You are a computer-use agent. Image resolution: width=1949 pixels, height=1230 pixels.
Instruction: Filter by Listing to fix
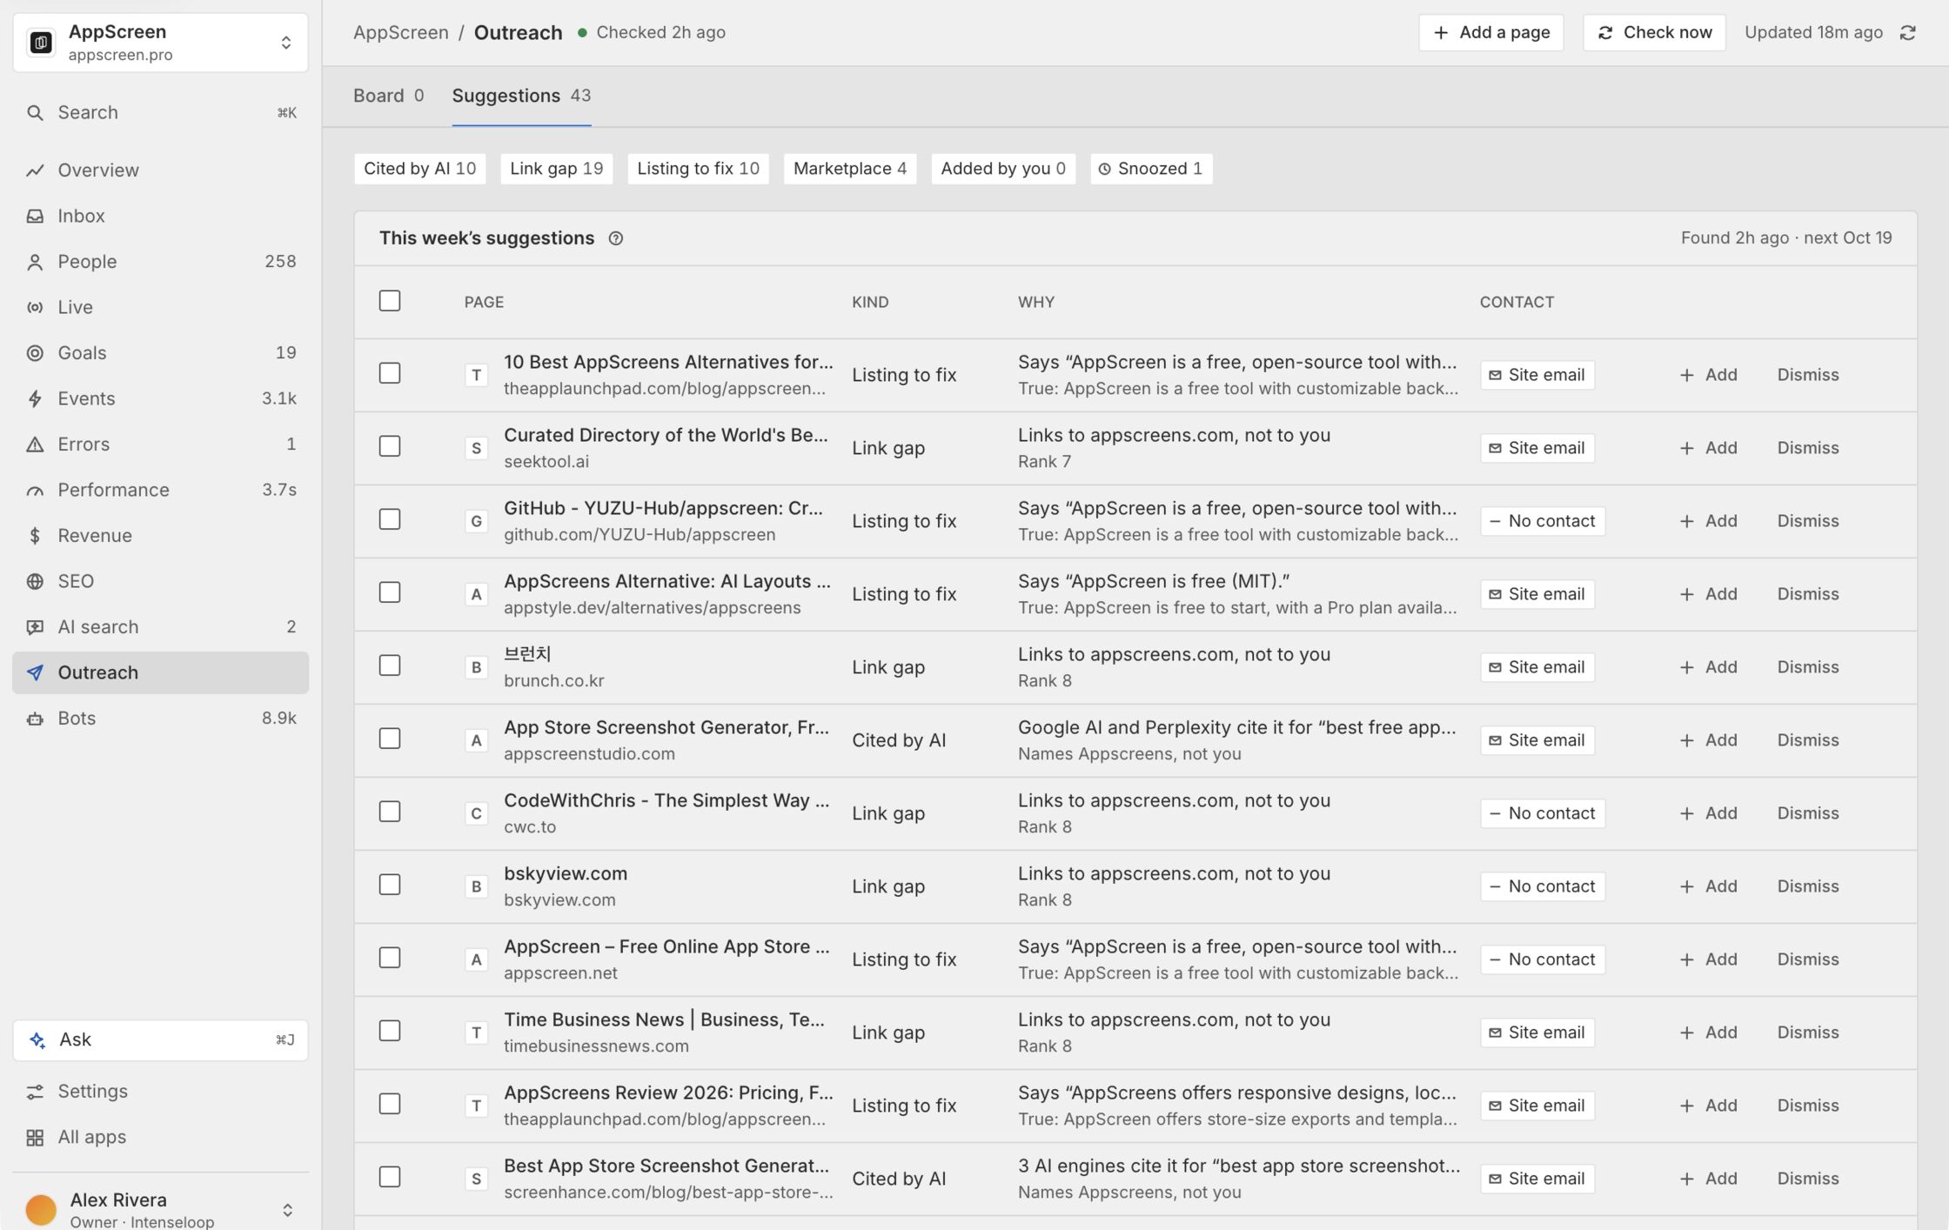[x=698, y=169]
